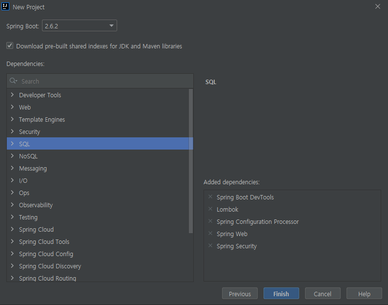
Task: Remove Spring Configuration Processor dependency
Action: pyautogui.click(x=210, y=221)
